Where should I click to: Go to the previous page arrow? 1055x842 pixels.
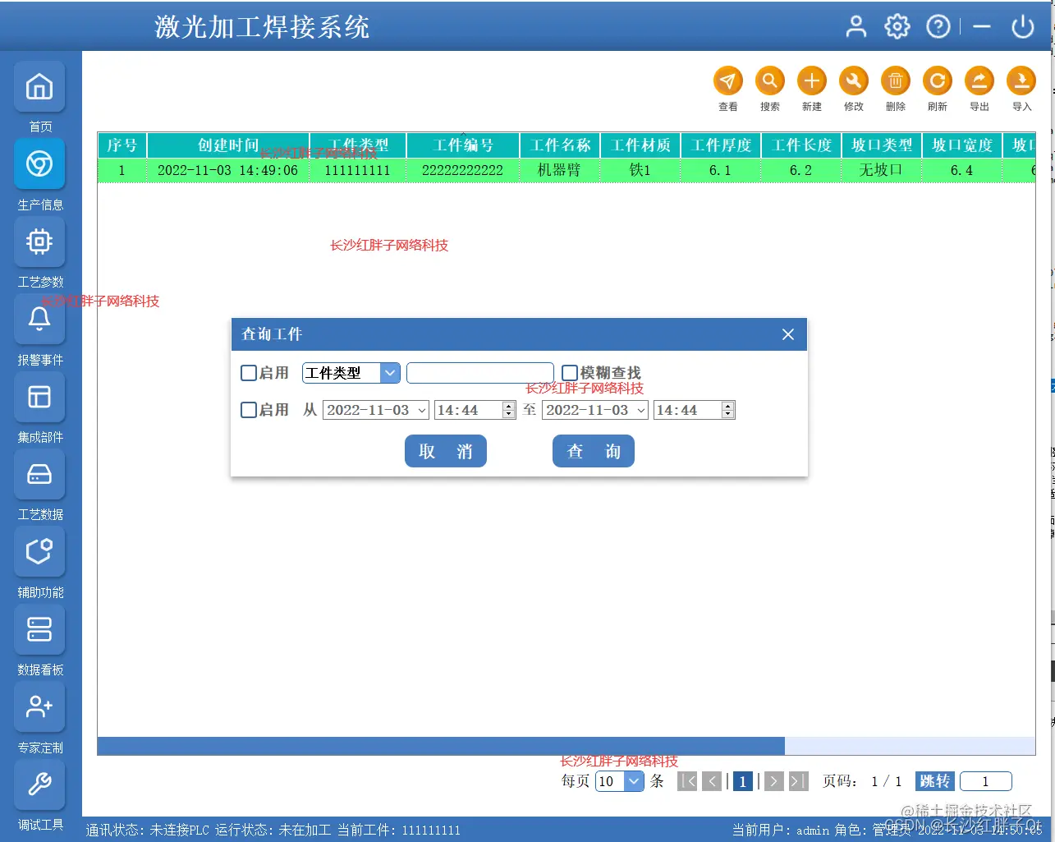pyautogui.click(x=713, y=781)
